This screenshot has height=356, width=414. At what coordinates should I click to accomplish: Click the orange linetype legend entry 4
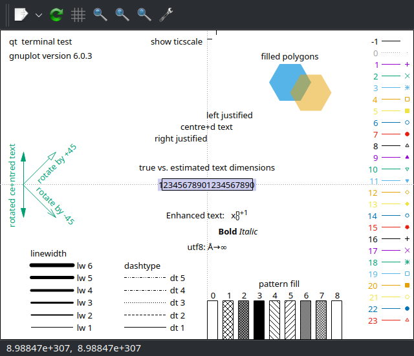coord(391,99)
